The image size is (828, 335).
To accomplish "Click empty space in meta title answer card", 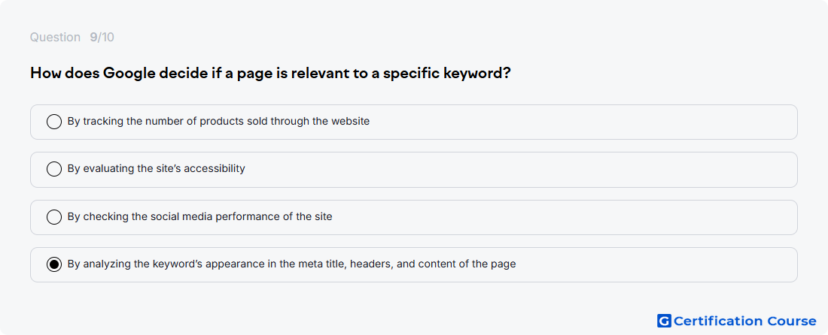I will click(655, 264).
